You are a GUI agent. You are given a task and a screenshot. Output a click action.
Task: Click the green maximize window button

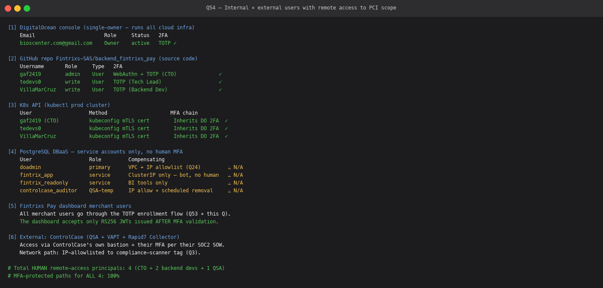27,8
